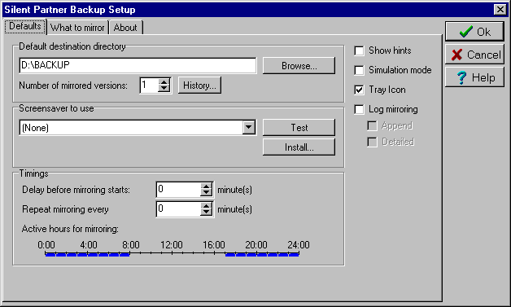Screen dimensions: 511x307
Task: Confirm settings with the Ok button
Action: click(474, 32)
